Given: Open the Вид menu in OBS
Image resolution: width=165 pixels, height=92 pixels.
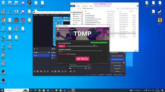Looking at the screenshot, I should (x=48, y=15).
